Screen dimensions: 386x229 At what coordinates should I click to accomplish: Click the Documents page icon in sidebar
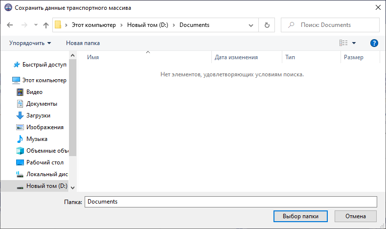pos(20,104)
